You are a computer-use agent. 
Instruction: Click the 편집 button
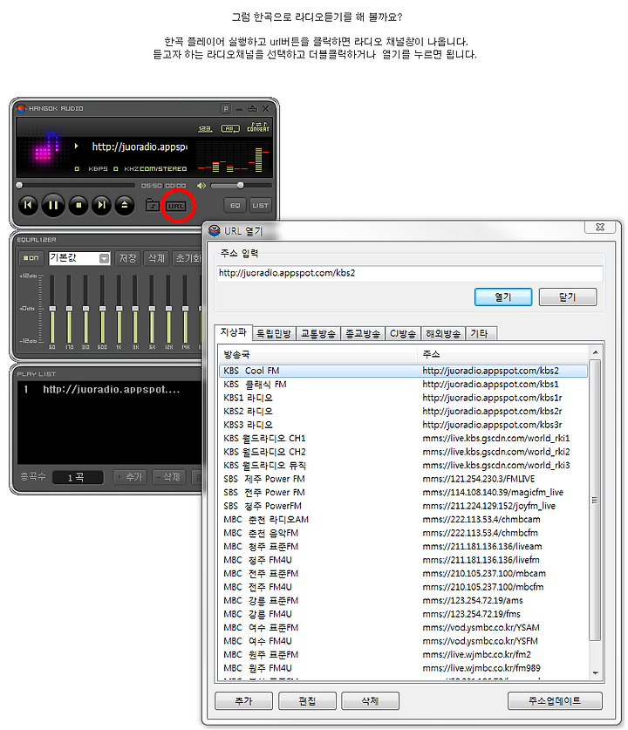307,701
